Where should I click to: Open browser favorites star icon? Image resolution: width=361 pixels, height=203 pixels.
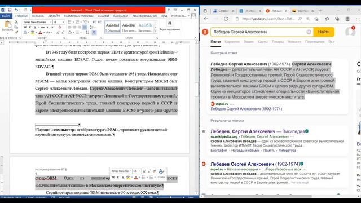coord(327,19)
